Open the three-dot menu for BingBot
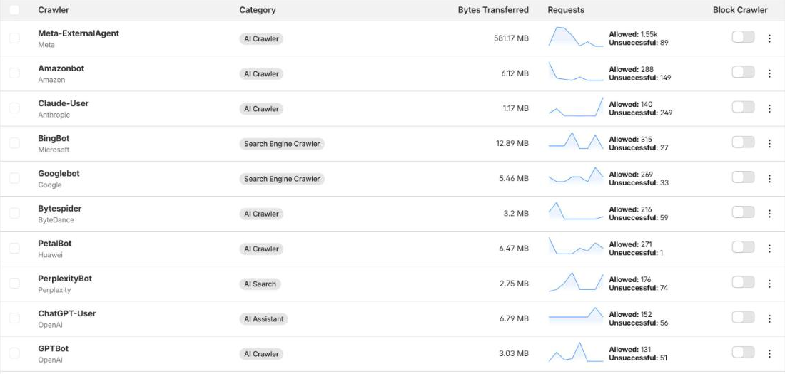This screenshot has height=374, width=785. coord(769,143)
